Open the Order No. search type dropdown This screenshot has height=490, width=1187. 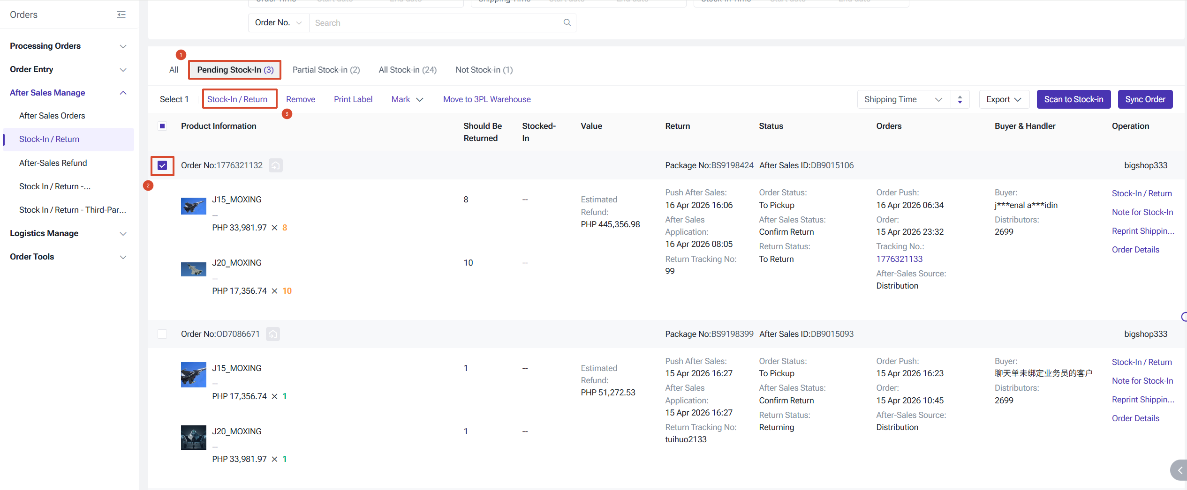[x=278, y=22]
